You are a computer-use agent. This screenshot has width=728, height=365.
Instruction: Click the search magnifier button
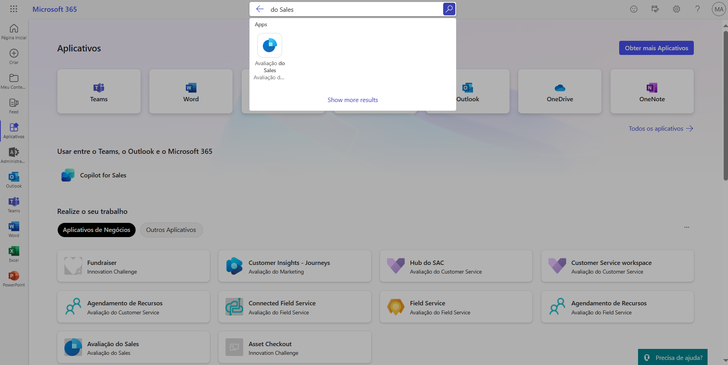tap(449, 9)
